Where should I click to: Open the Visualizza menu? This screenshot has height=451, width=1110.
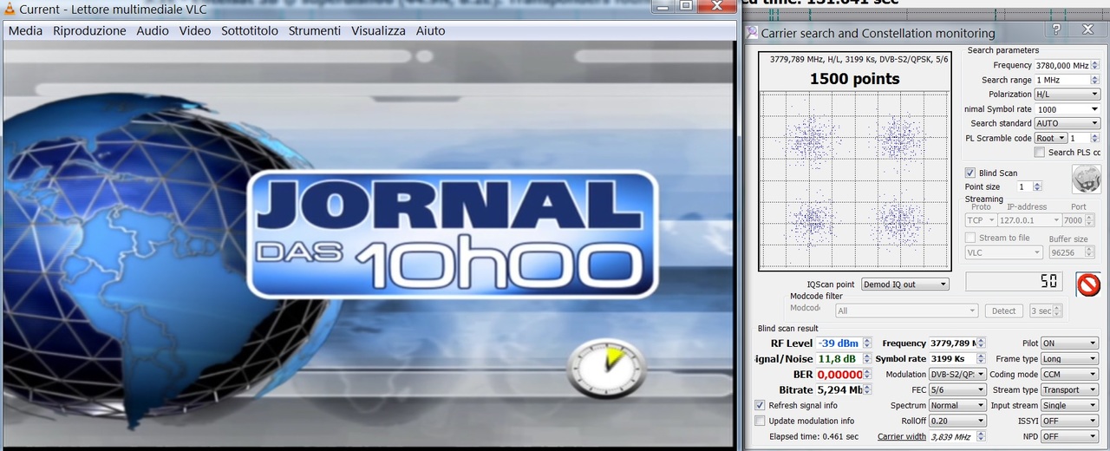coord(378,30)
